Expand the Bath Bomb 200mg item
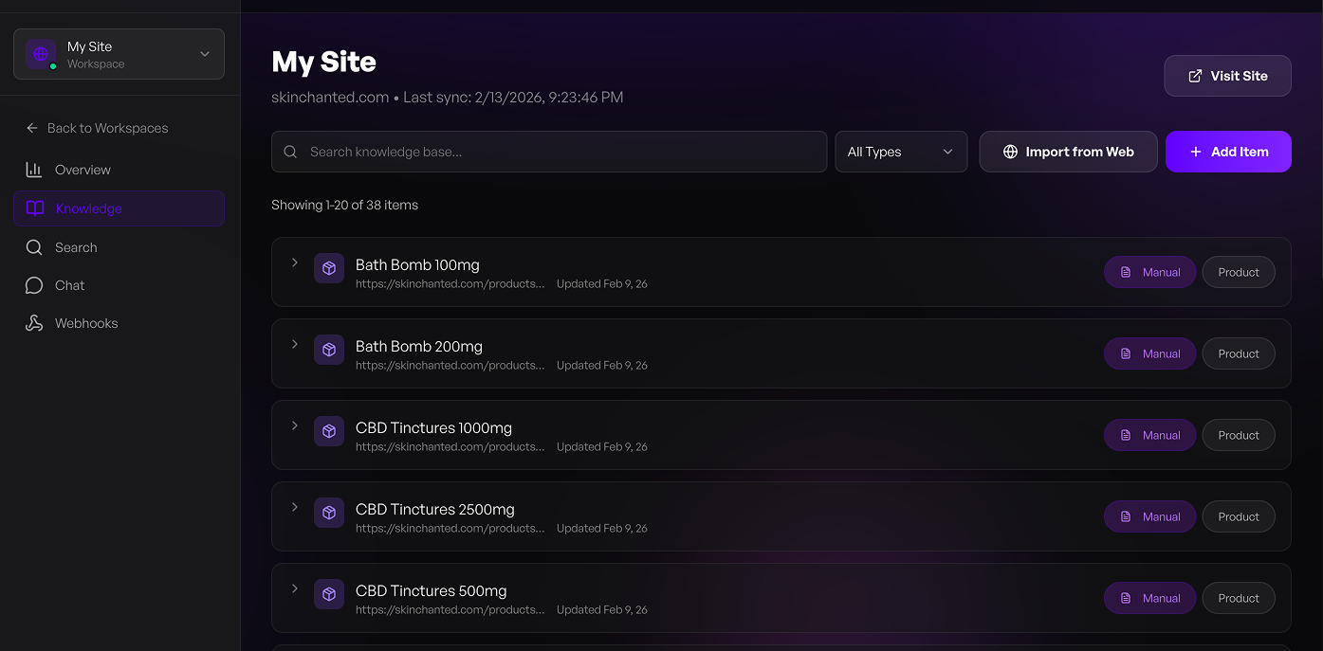 [x=295, y=344]
